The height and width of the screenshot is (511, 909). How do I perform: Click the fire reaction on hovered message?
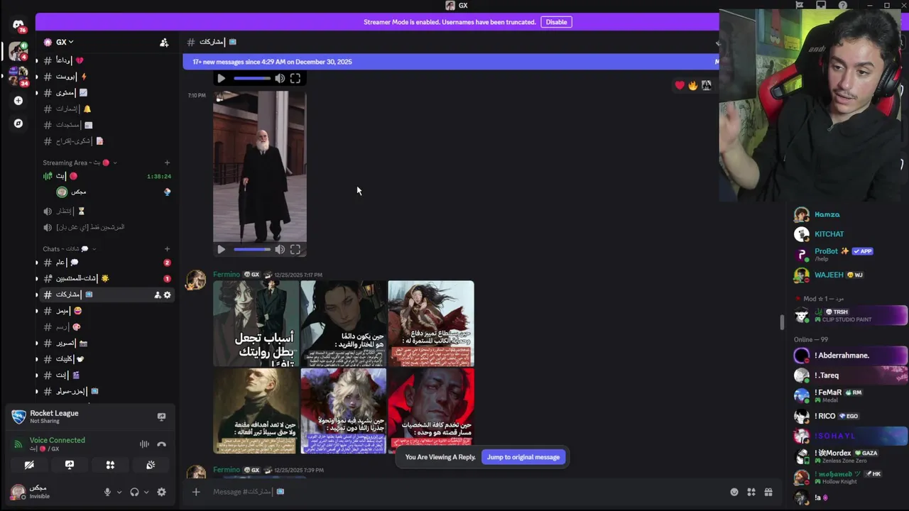(692, 85)
